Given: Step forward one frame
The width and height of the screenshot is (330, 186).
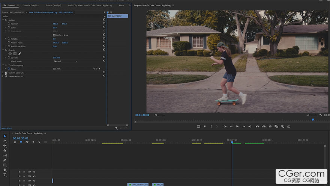Looking at the screenshot, I should 243,127.
